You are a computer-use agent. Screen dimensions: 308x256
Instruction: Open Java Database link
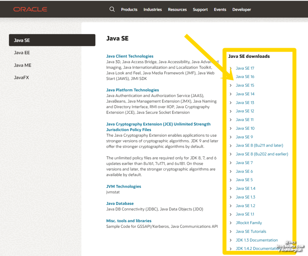(x=120, y=203)
